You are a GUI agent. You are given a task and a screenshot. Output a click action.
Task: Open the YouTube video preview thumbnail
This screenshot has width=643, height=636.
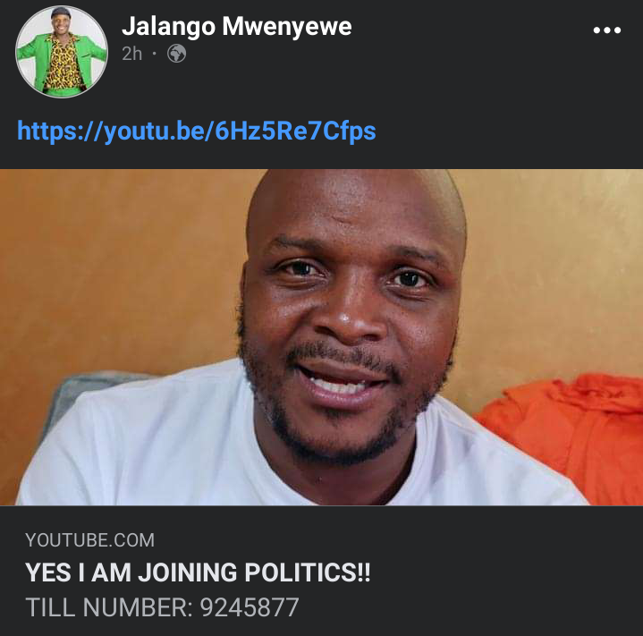[322, 337]
